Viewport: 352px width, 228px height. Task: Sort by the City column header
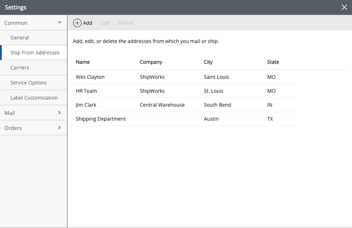(x=208, y=62)
